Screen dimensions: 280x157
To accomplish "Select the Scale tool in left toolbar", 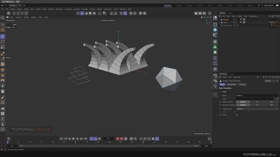I will [3, 47].
